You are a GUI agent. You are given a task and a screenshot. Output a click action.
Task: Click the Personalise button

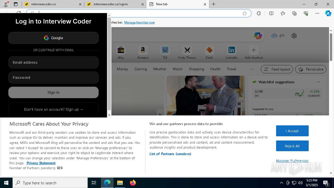click(311, 69)
